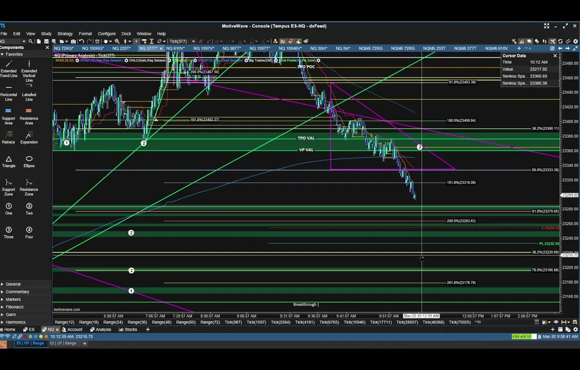Image resolution: width=580 pixels, height=370 pixels.
Task: Click the 23299.00 price label on axis
Action: tap(570, 195)
